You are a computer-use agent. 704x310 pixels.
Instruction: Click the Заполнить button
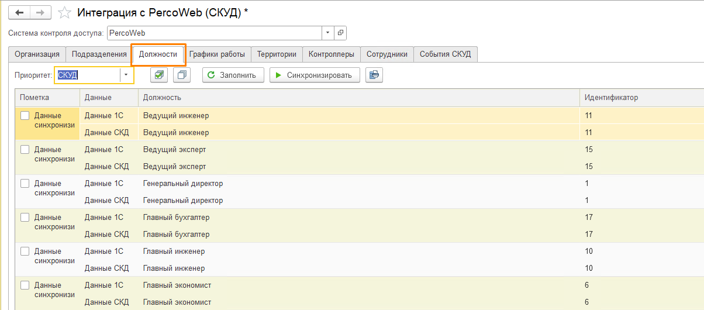click(x=233, y=75)
